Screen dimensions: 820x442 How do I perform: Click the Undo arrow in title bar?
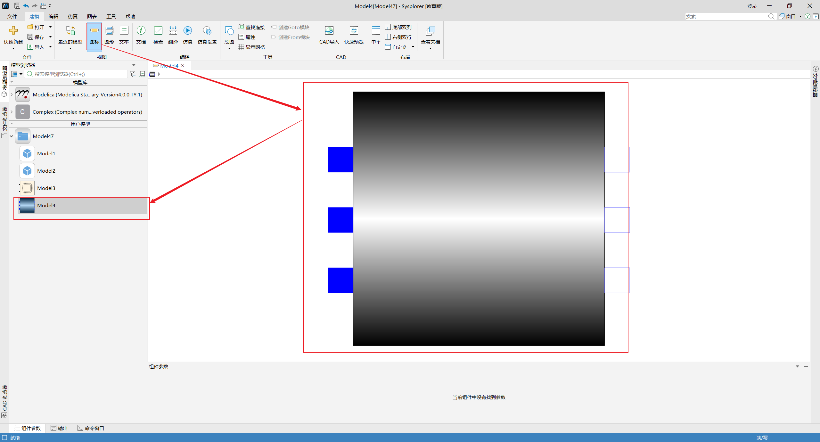coord(26,6)
